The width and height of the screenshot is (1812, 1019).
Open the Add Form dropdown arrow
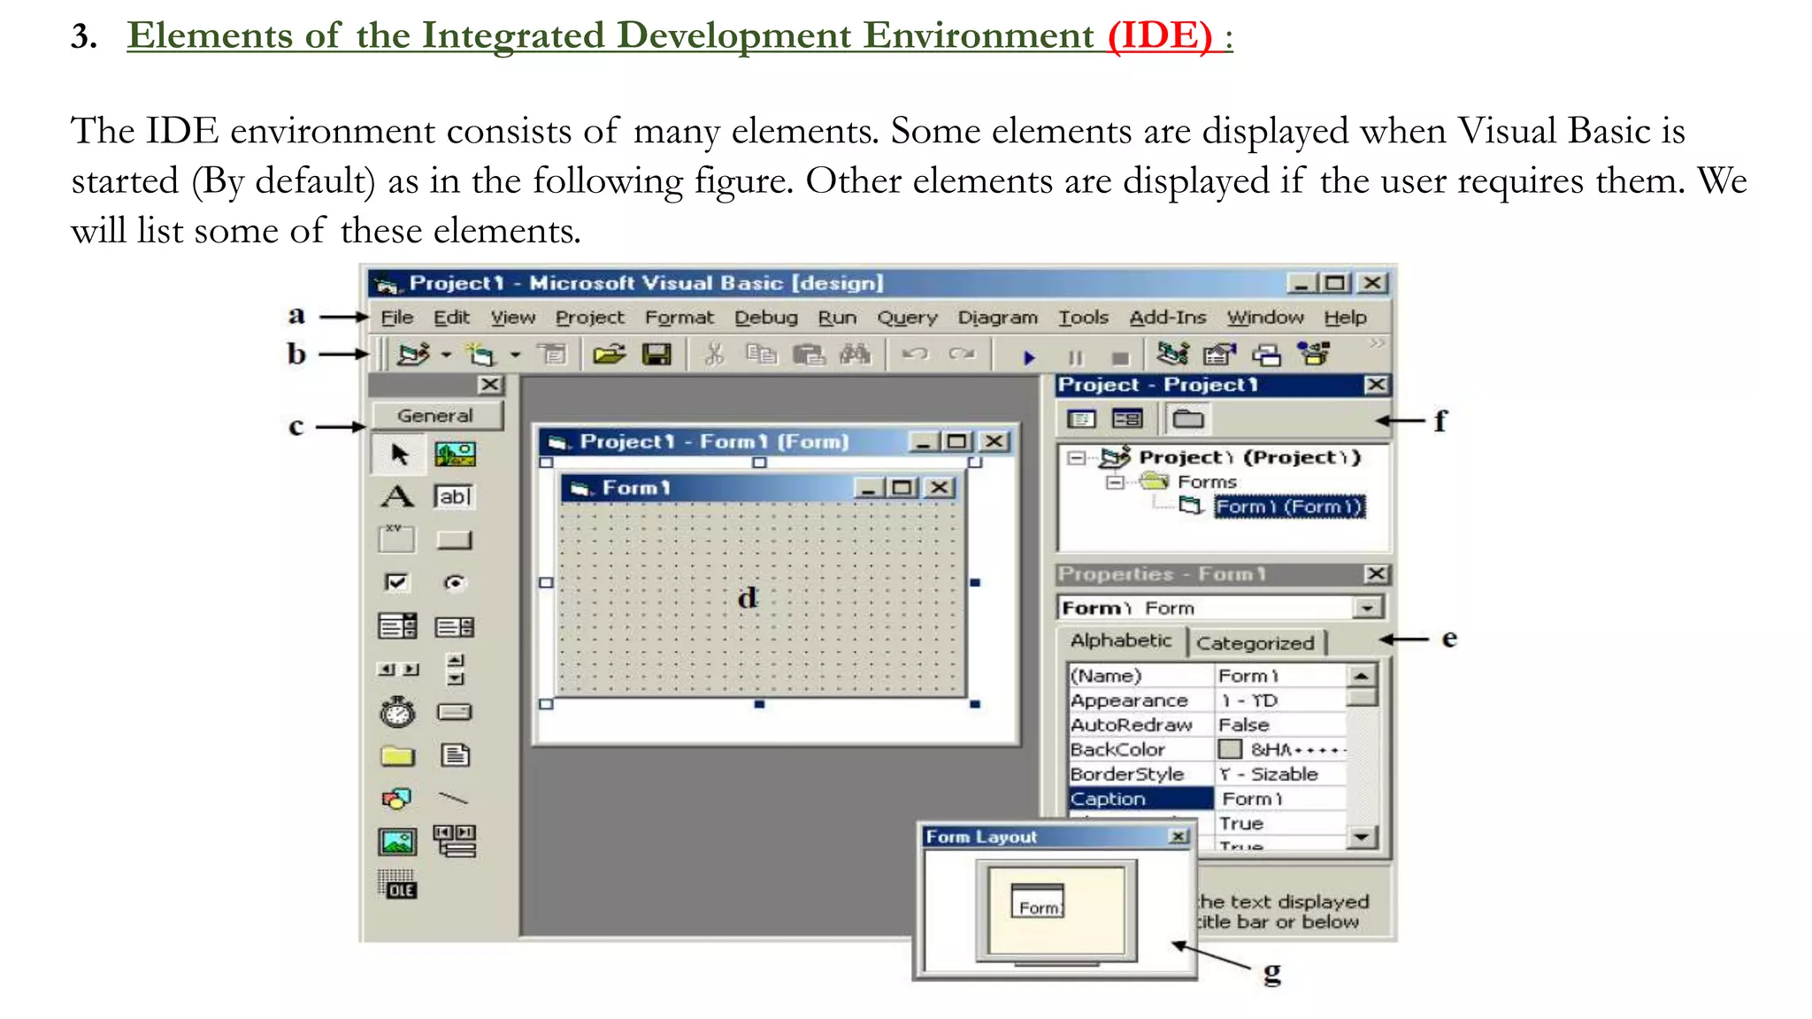[515, 356]
